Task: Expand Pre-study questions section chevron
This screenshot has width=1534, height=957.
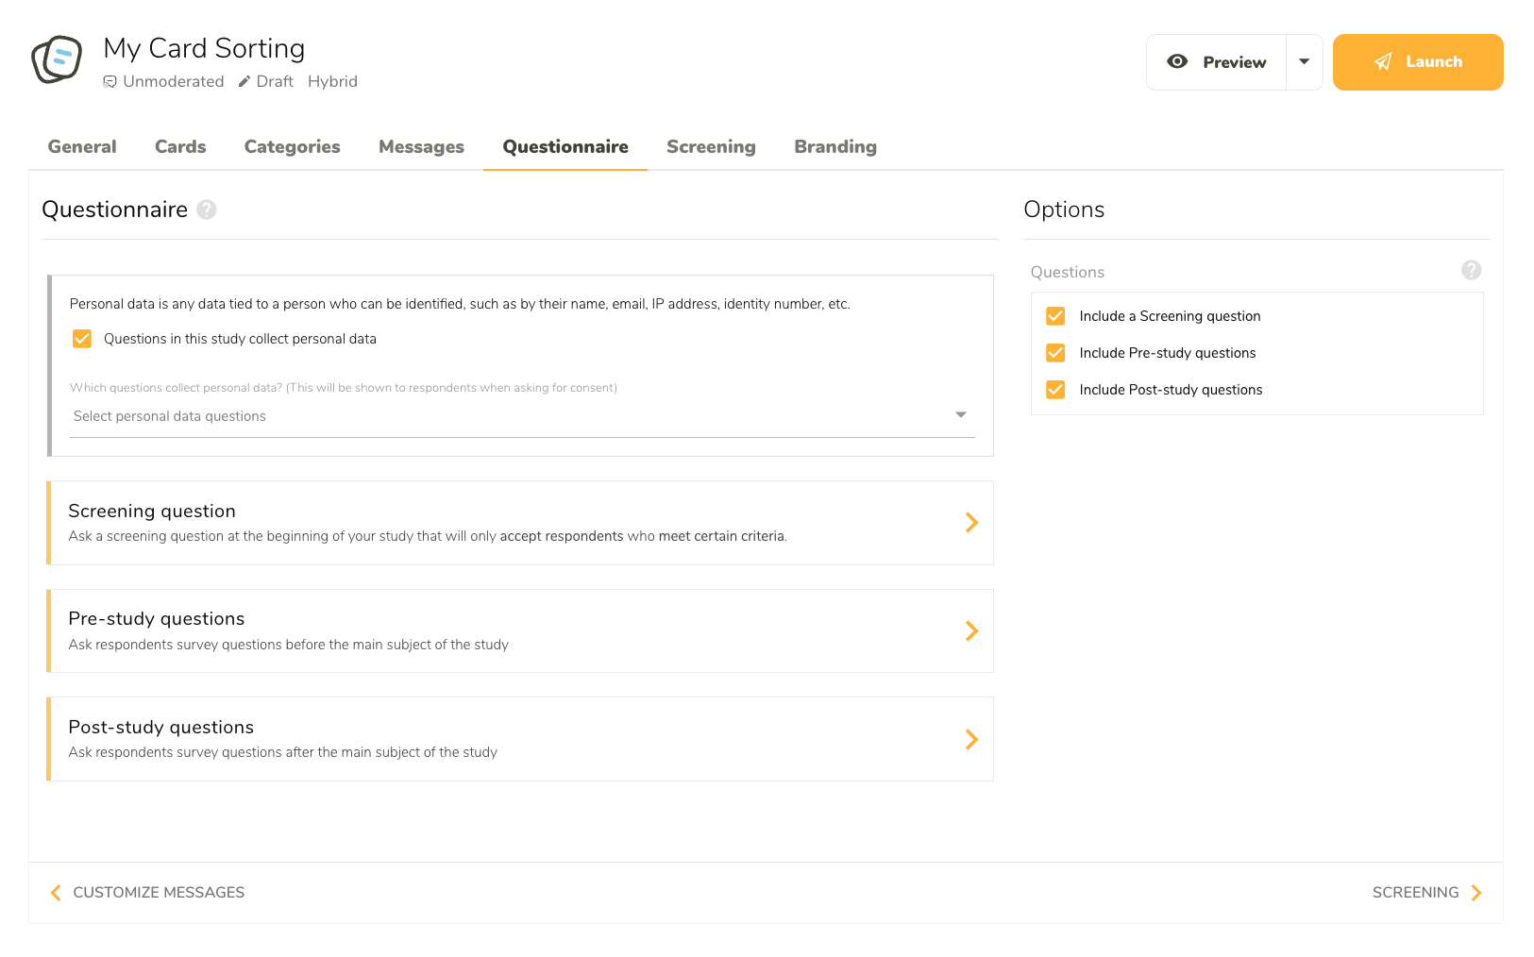Action: click(x=971, y=631)
